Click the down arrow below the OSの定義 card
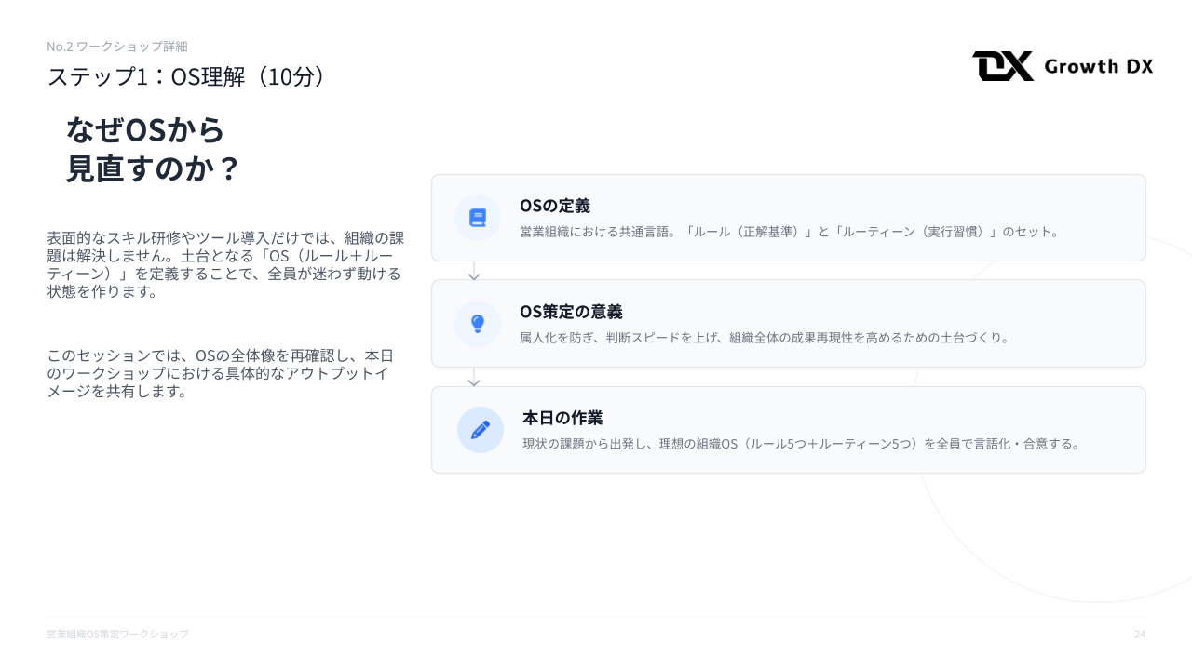This screenshot has width=1192, height=670. 474,272
